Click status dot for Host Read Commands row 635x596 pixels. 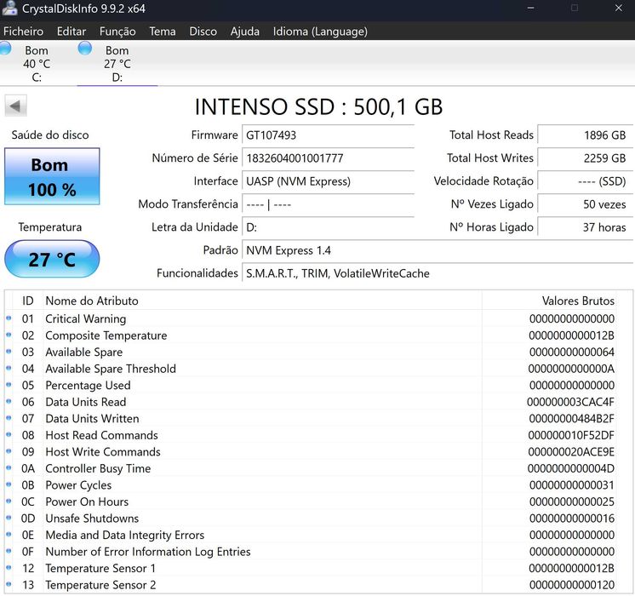click(x=9, y=435)
